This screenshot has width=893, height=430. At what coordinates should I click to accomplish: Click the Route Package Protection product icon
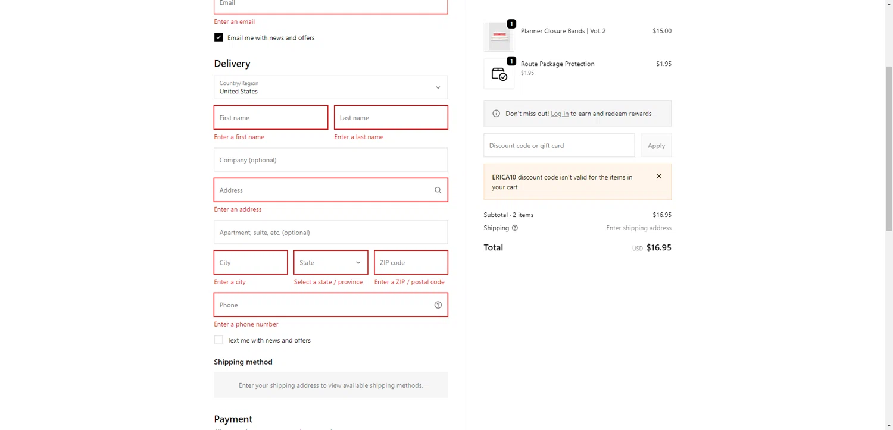click(x=499, y=74)
